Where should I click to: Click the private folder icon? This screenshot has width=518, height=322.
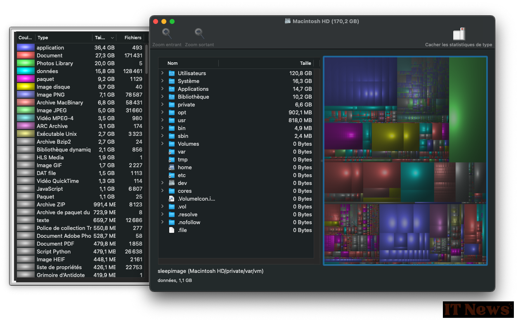tap(172, 104)
